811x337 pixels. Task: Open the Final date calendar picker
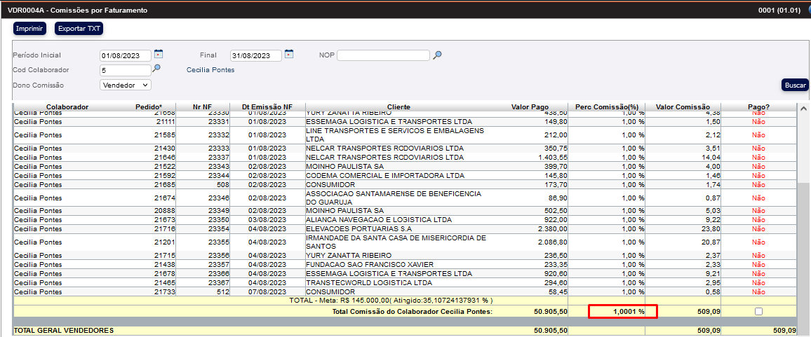point(289,55)
